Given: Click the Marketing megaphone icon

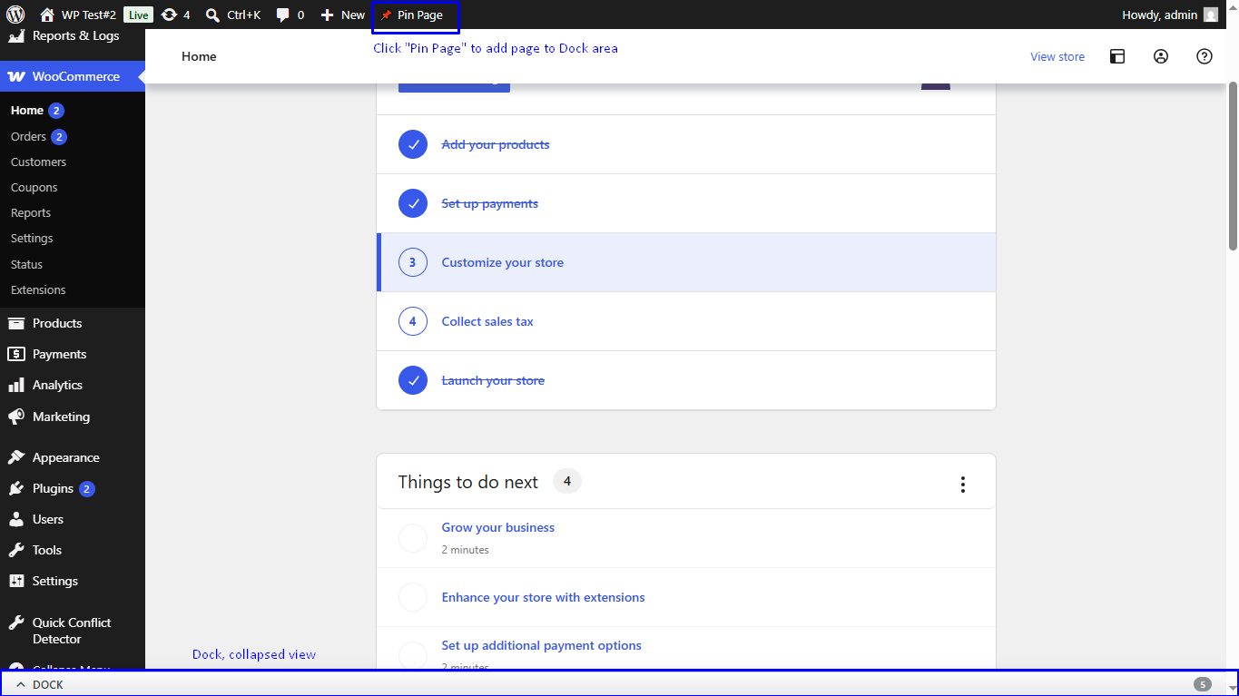Looking at the screenshot, I should pyautogui.click(x=15, y=417).
